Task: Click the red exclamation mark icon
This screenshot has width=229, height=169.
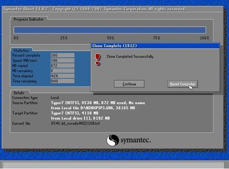Action: click(x=97, y=59)
